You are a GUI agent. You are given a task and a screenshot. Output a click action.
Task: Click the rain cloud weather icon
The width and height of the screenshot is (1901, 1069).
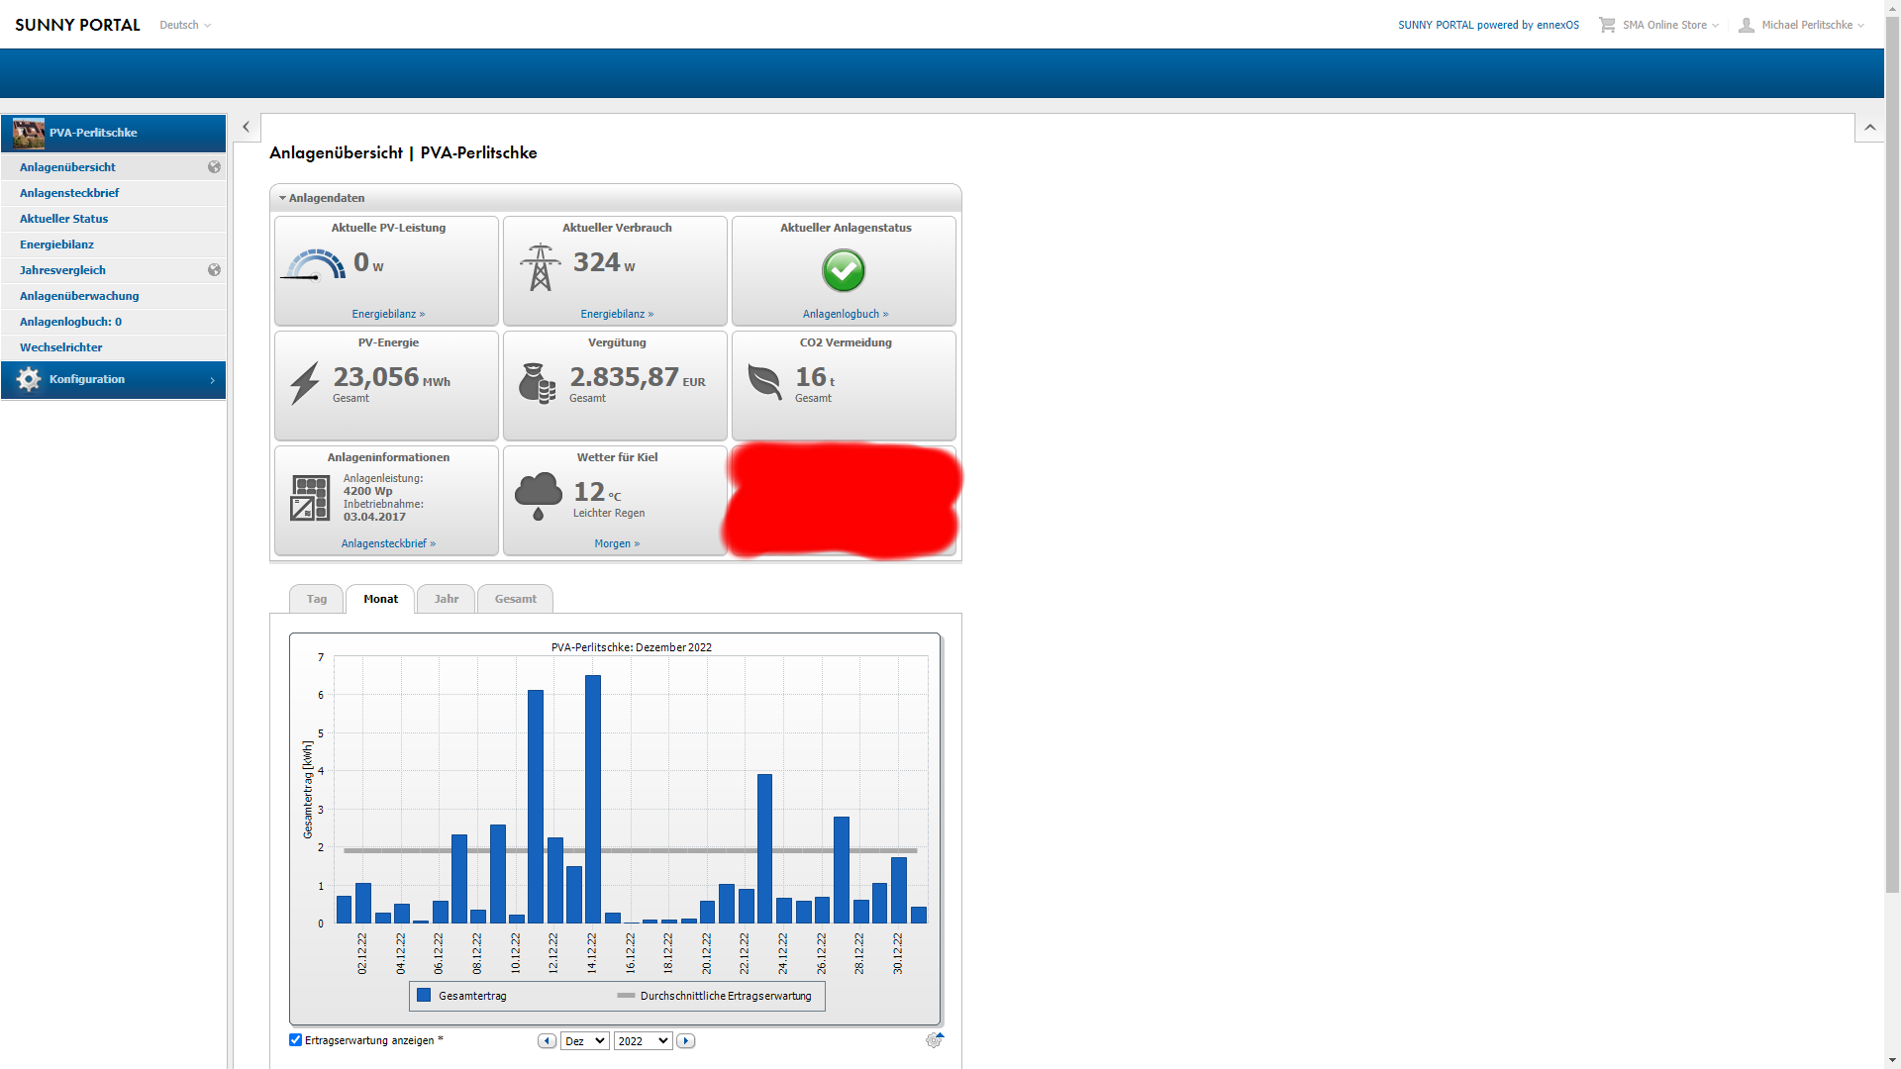click(x=539, y=495)
